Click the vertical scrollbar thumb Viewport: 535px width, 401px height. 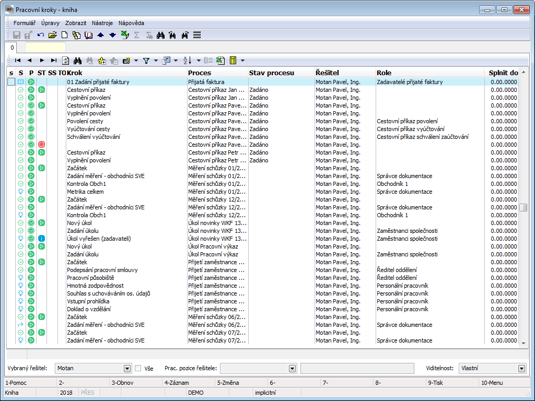523,207
